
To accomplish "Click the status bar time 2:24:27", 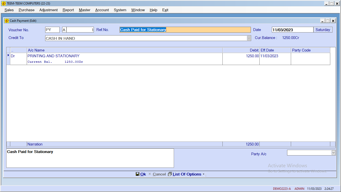I will [329, 189].
